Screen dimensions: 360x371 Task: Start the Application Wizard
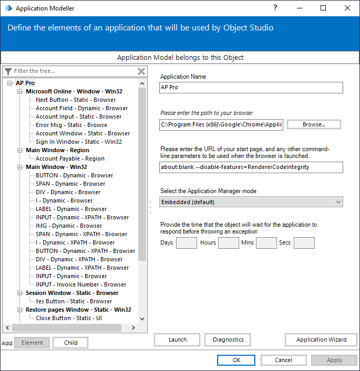[321, 340]
